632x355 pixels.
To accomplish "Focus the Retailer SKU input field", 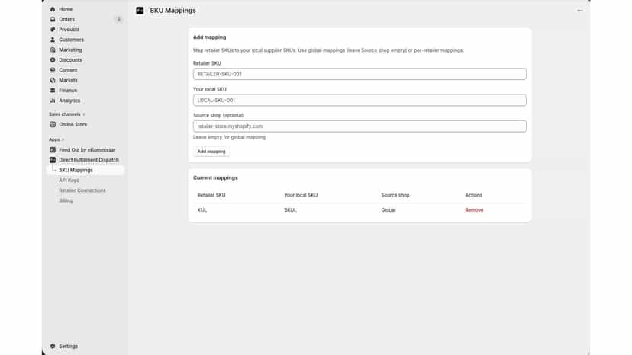I will pyautogui.click(x=360, y=74).
